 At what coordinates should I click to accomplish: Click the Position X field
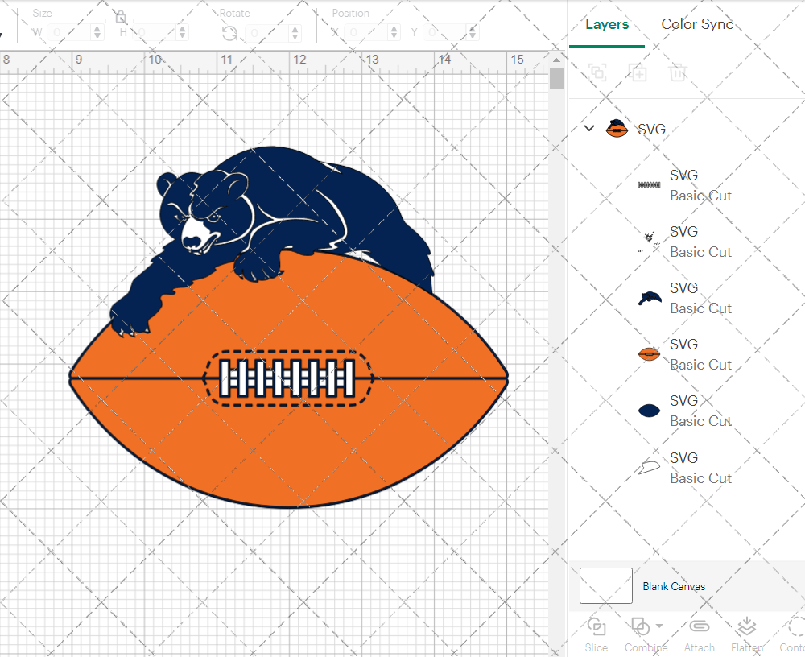(366, 33)
